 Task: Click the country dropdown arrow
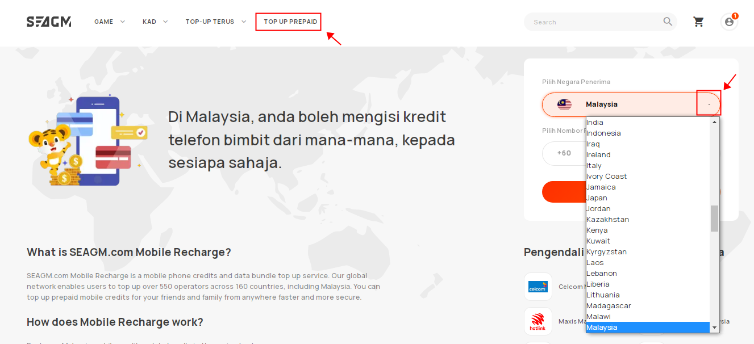coord(709,104)
